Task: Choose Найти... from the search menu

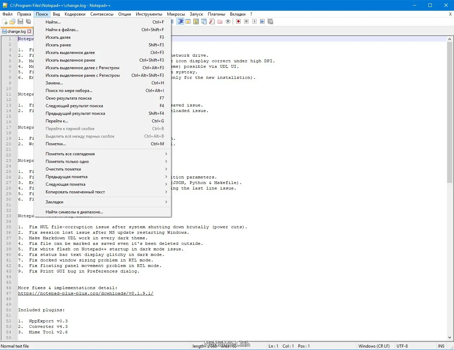Action: pyautogui.click(x=103, y=22)
